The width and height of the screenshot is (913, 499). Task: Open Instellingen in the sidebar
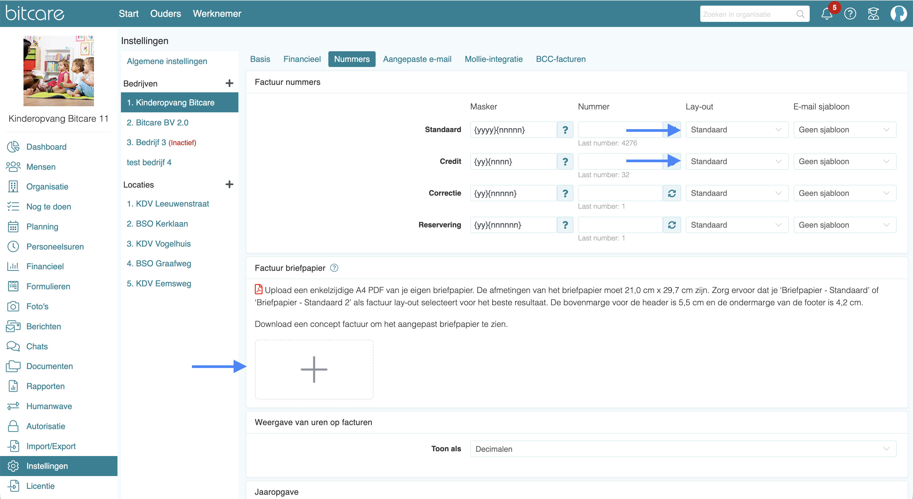pos(58,466)
